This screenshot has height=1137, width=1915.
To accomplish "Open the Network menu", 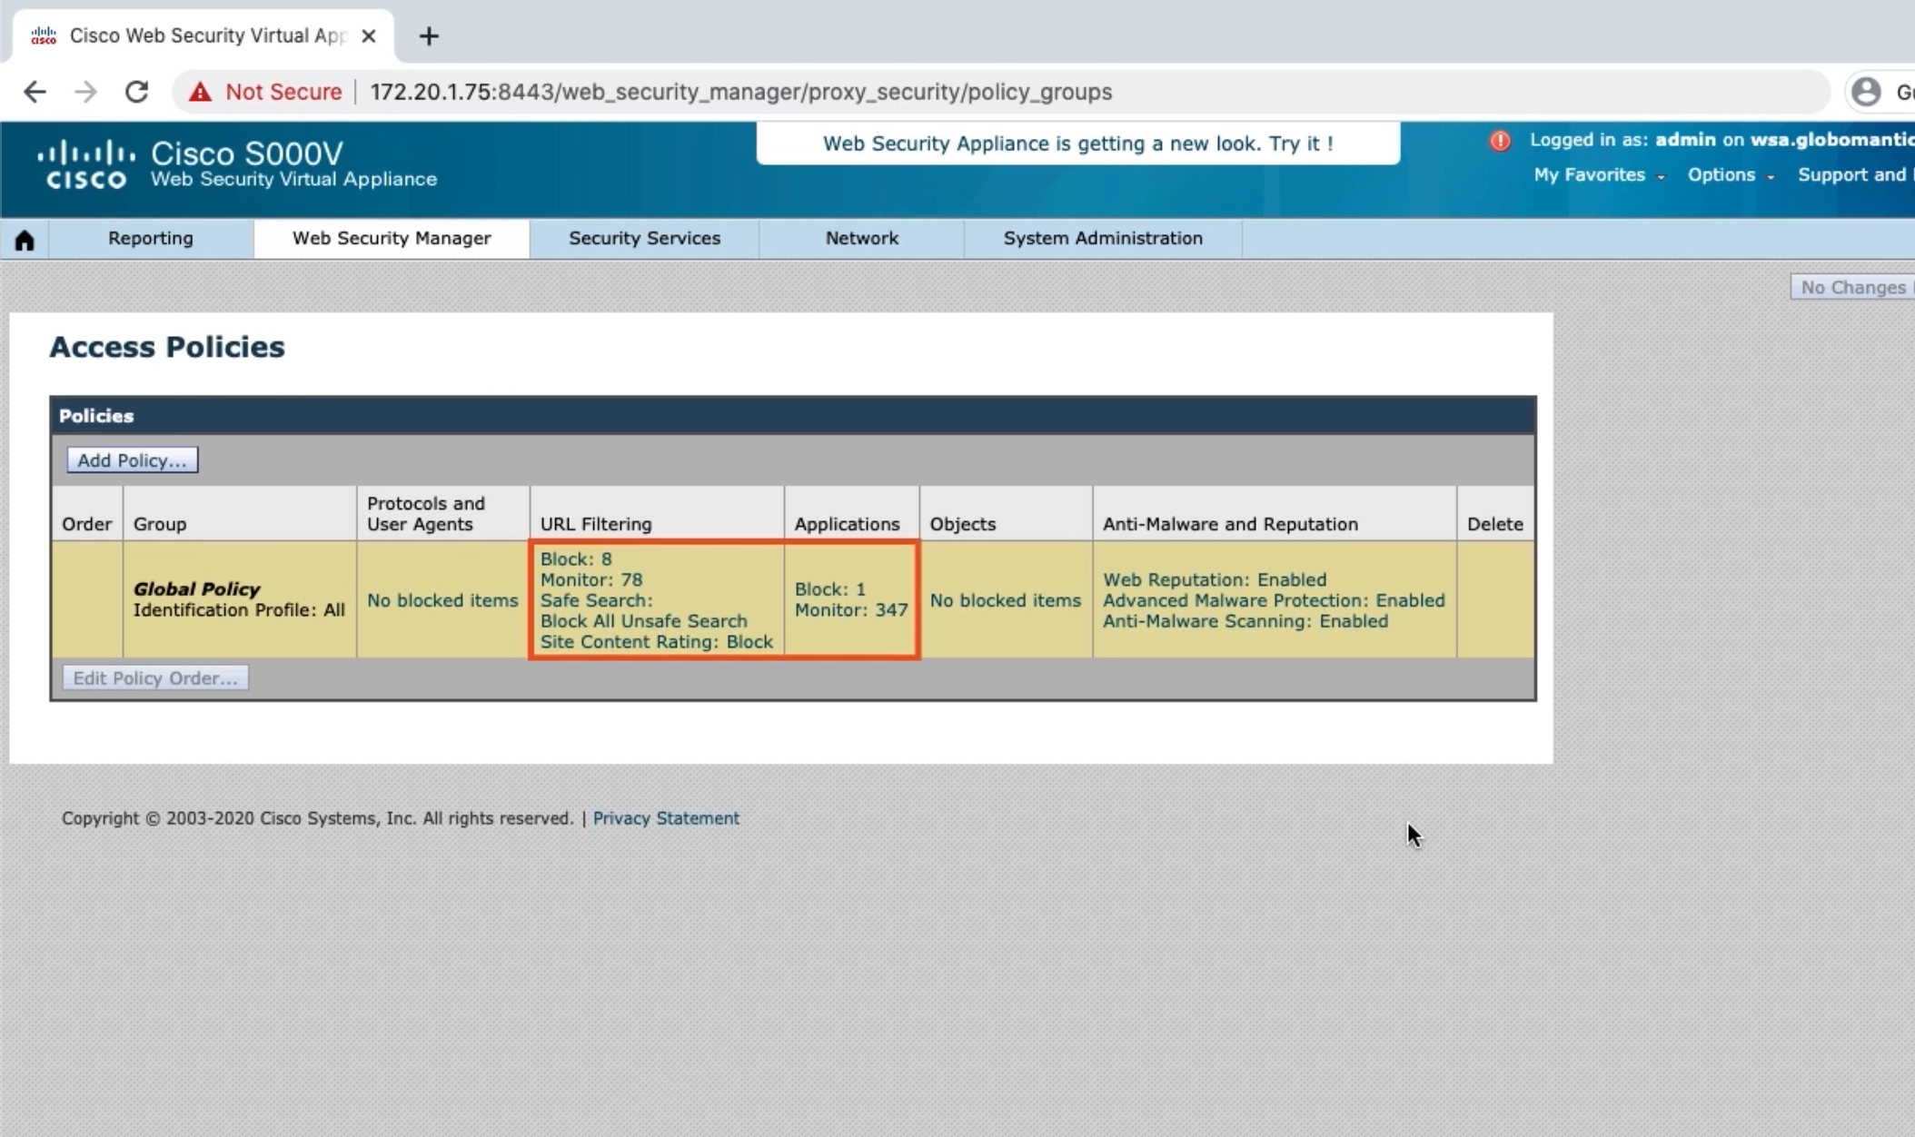I will [861, 238].
